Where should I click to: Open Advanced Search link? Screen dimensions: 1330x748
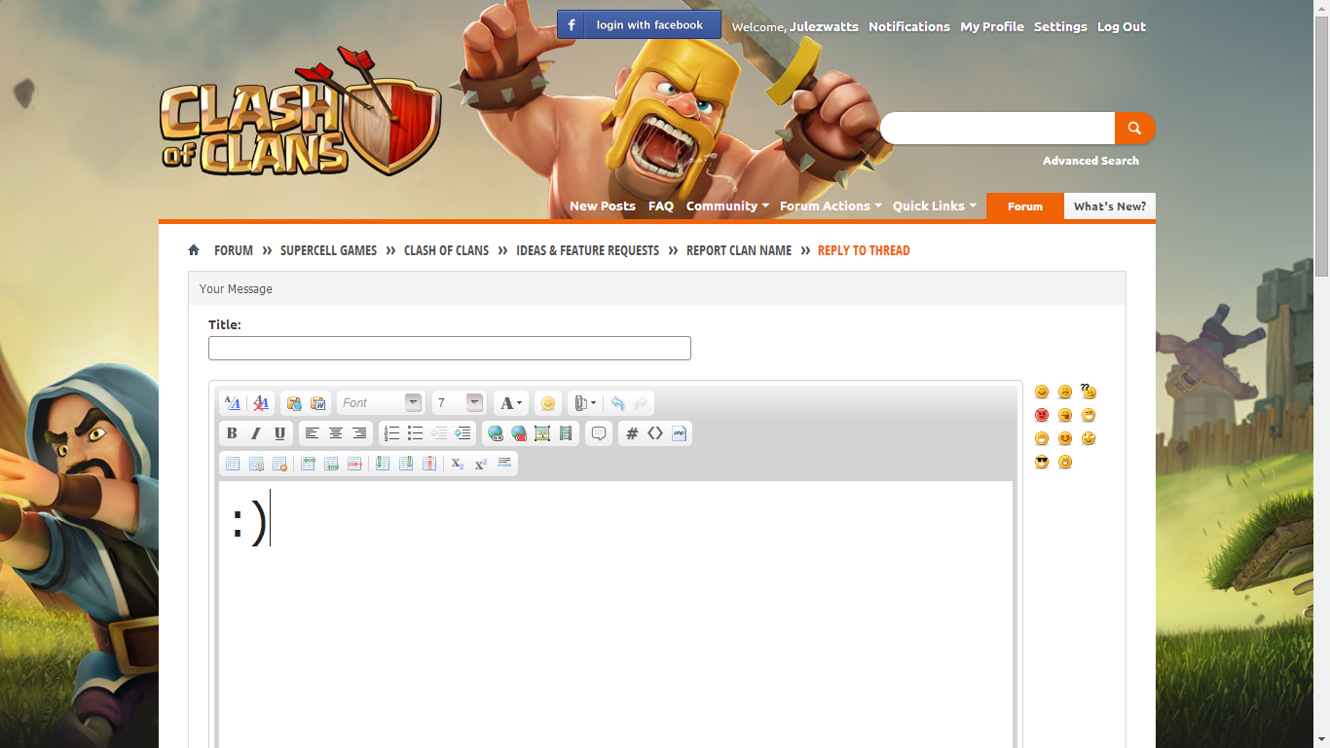(x=1090, y=161)
